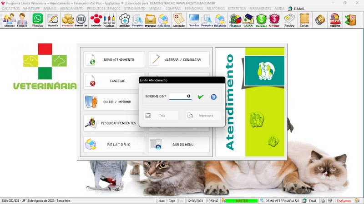Click the exit door toolbar icon

(350, 19)
